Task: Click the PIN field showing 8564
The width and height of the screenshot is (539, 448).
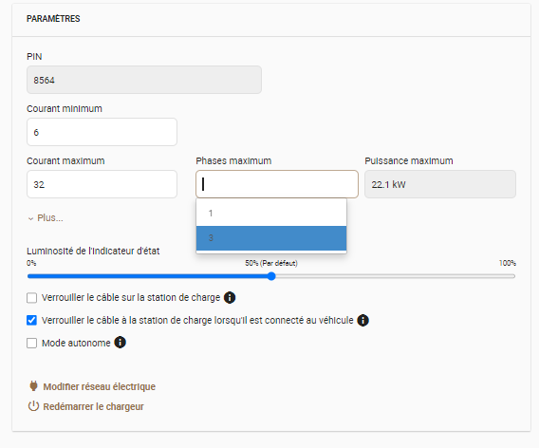Action: coord(144,80)
